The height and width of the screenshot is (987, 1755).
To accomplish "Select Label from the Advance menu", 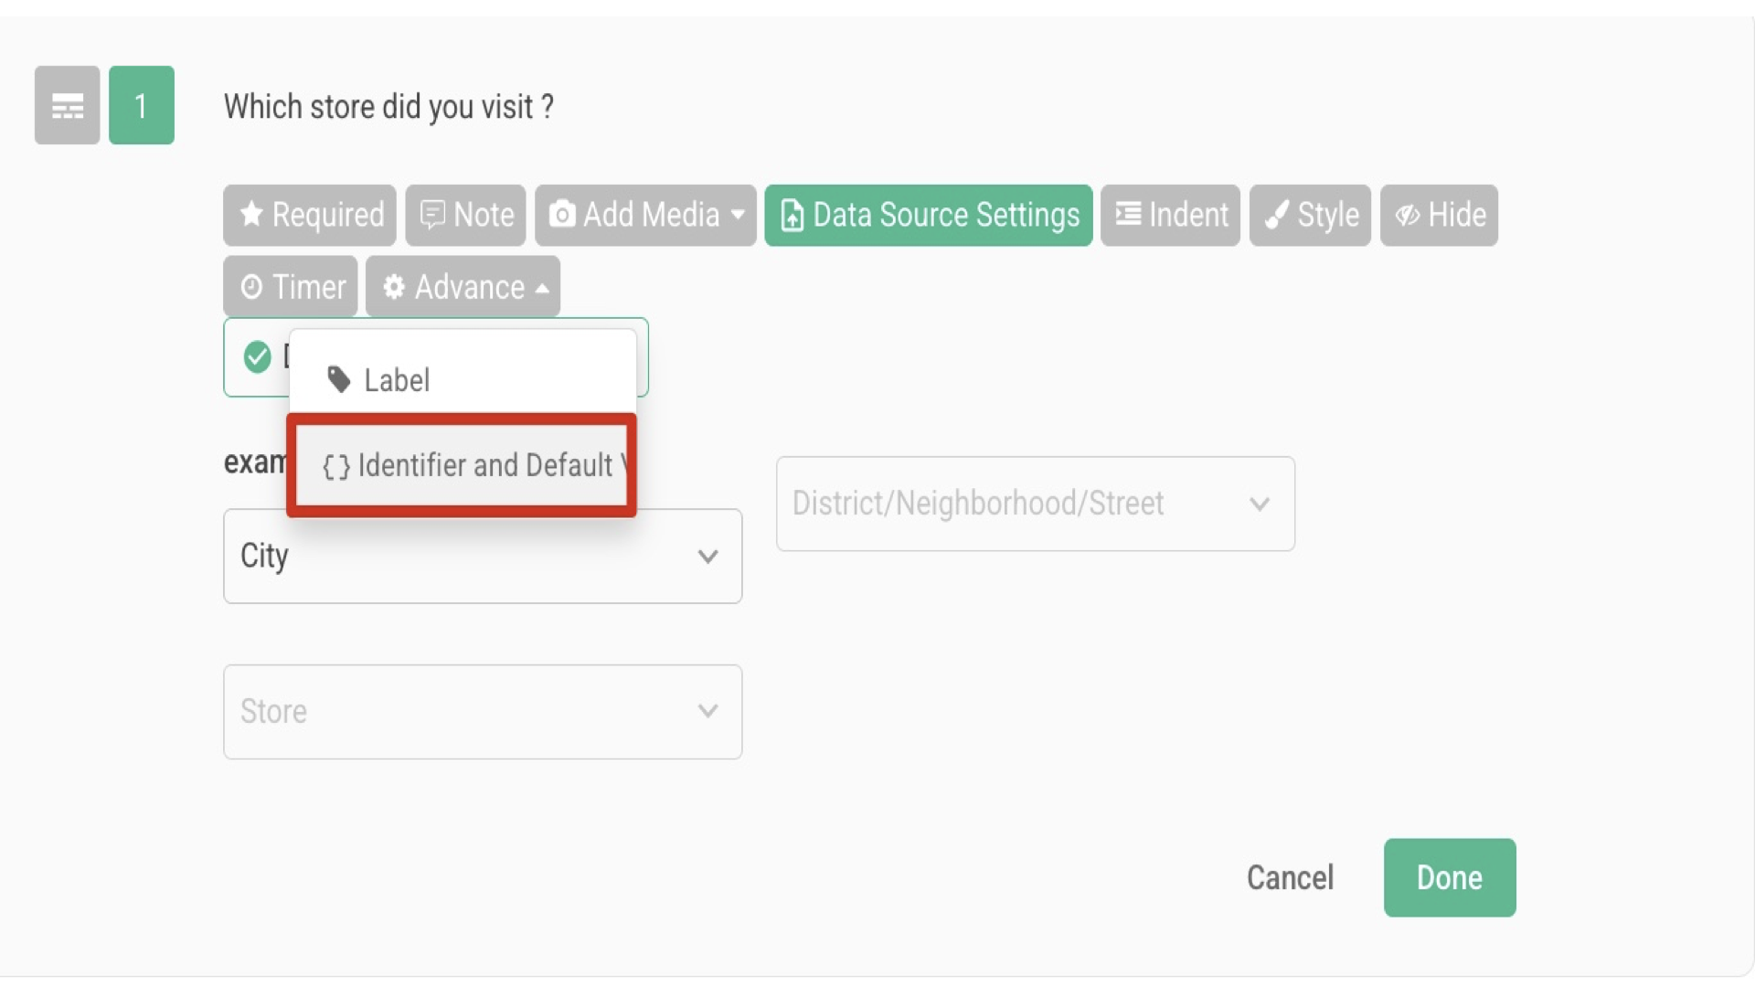I will click(x=396, y=379).
